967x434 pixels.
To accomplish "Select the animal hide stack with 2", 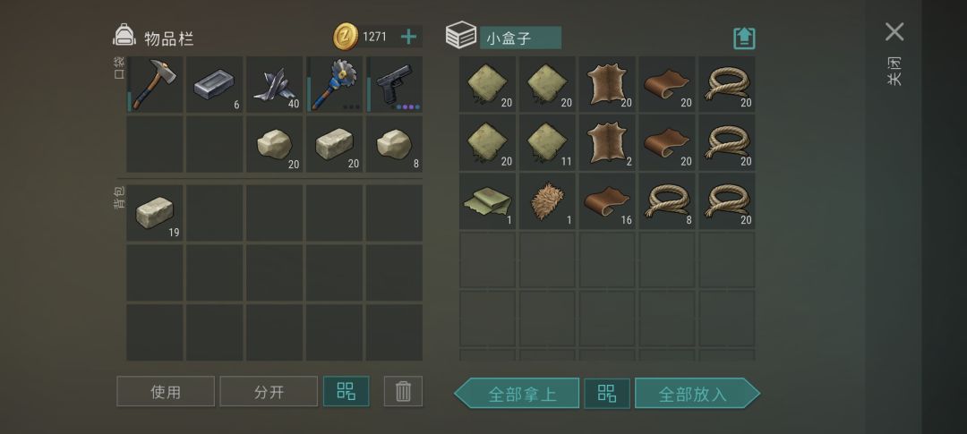I will 607,142.
